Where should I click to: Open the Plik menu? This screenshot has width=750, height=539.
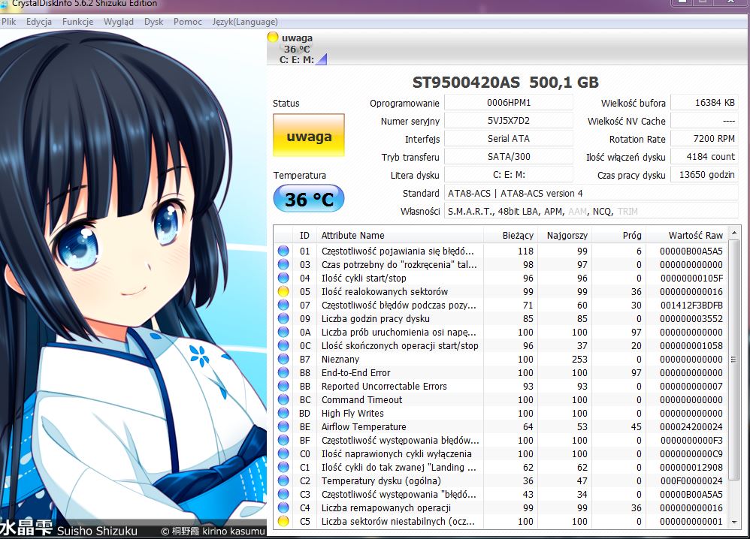point(8,22)
